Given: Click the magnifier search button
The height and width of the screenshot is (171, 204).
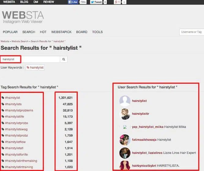Looking at the screenshot, I should pyautogui.click(x=64, y=59).
